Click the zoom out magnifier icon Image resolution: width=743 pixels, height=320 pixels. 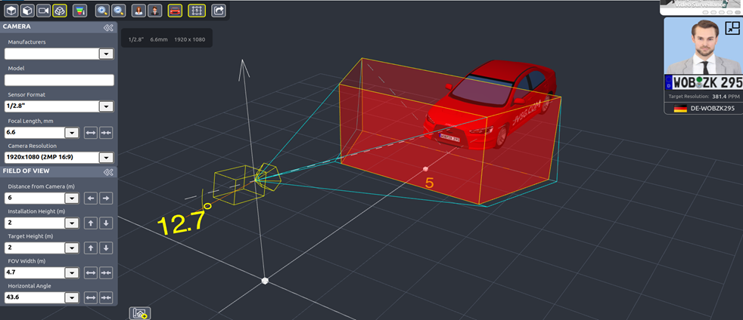[119, 11]
